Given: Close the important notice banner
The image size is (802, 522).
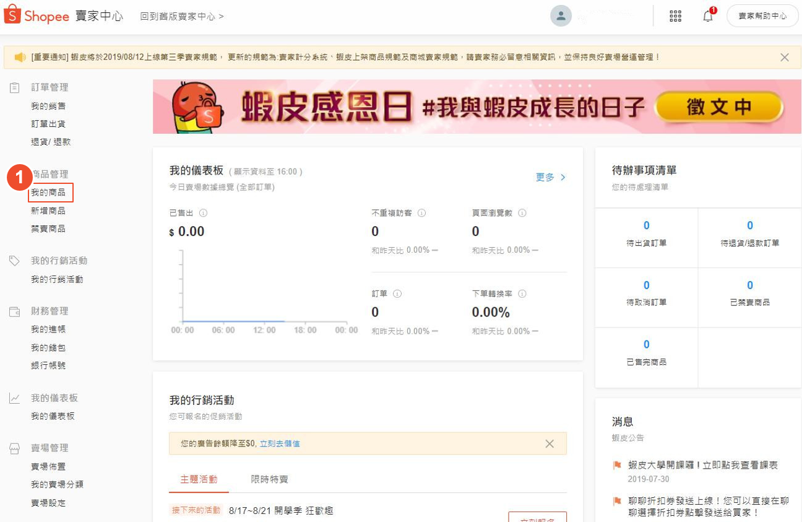Looking at the screenshot, I should [x=785, y=57].
